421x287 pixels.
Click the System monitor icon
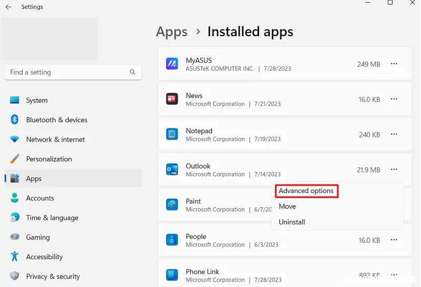15,100
